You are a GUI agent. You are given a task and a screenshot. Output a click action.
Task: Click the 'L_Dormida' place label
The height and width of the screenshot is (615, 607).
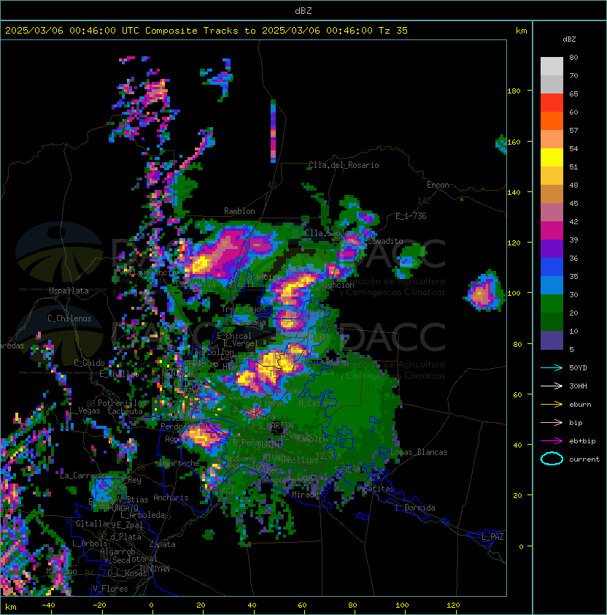pyautogui.click(x=415, y=508)
